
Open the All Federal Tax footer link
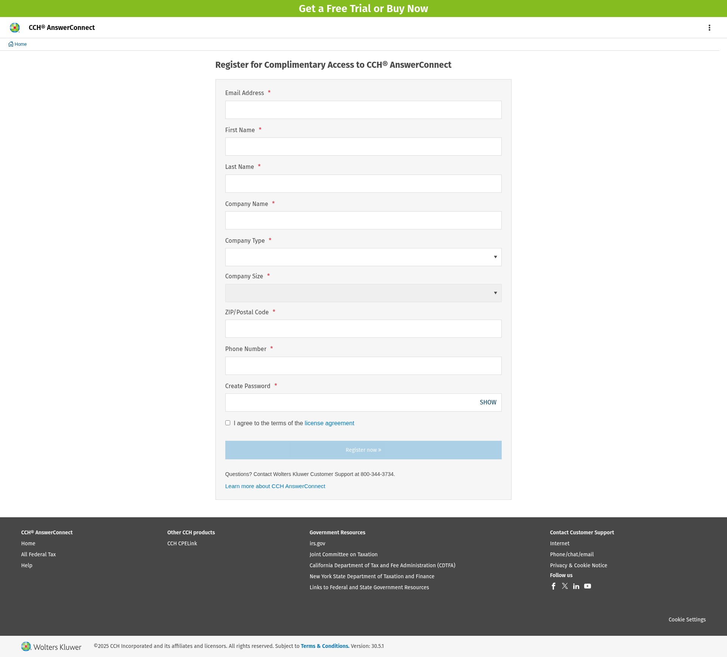pyautogui.click(x=38, y=554)
